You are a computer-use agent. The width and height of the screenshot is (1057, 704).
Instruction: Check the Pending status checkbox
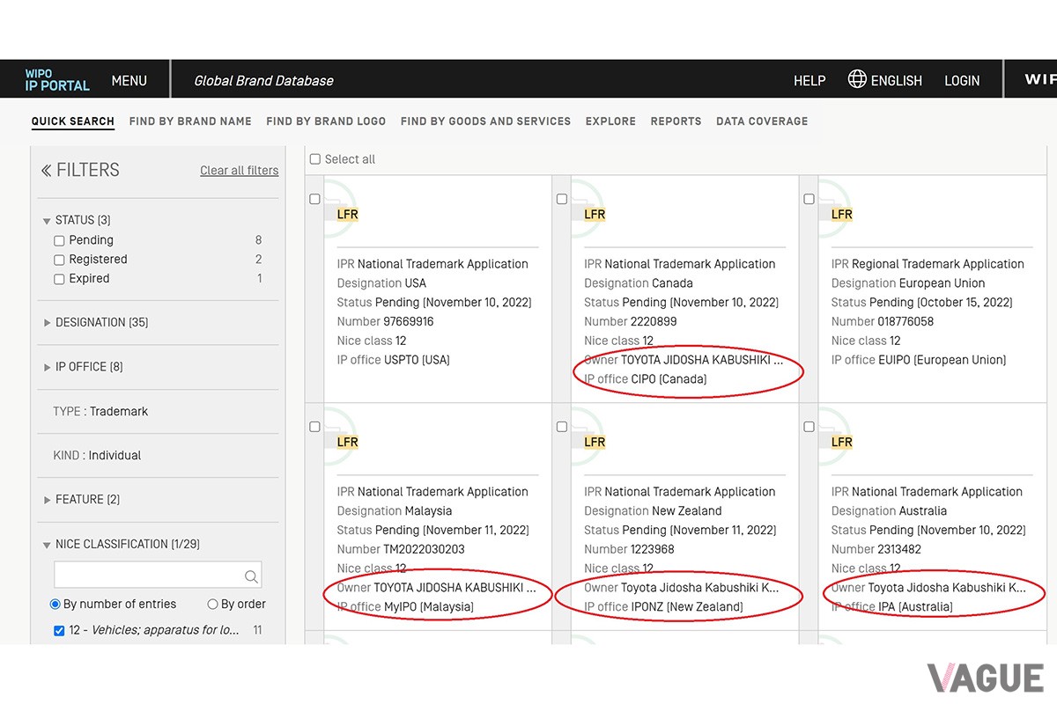pos(59,240)
